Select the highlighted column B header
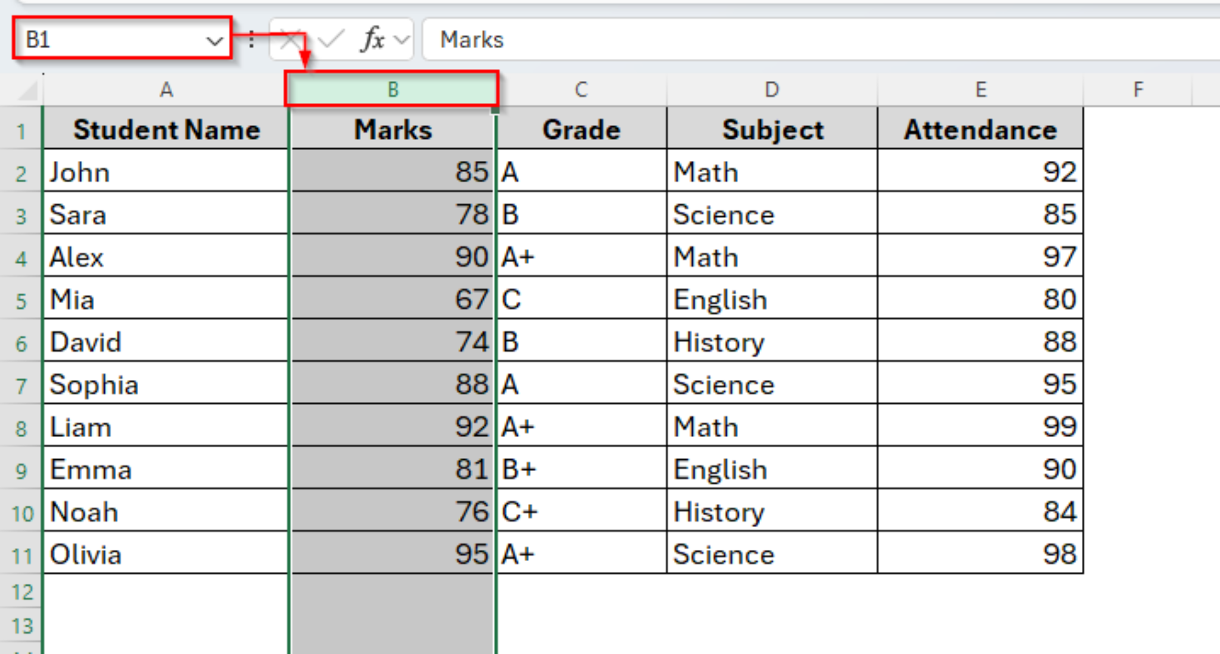1220x654 pixels. 393,89
